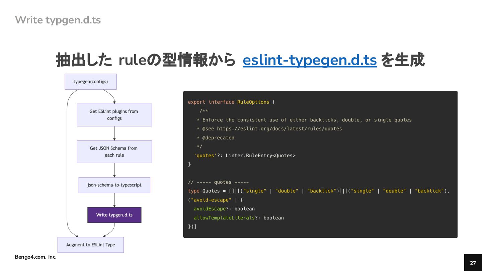Click the slide number 27 box
This screenshot has height=271, width=482.
tap(473, 263)
